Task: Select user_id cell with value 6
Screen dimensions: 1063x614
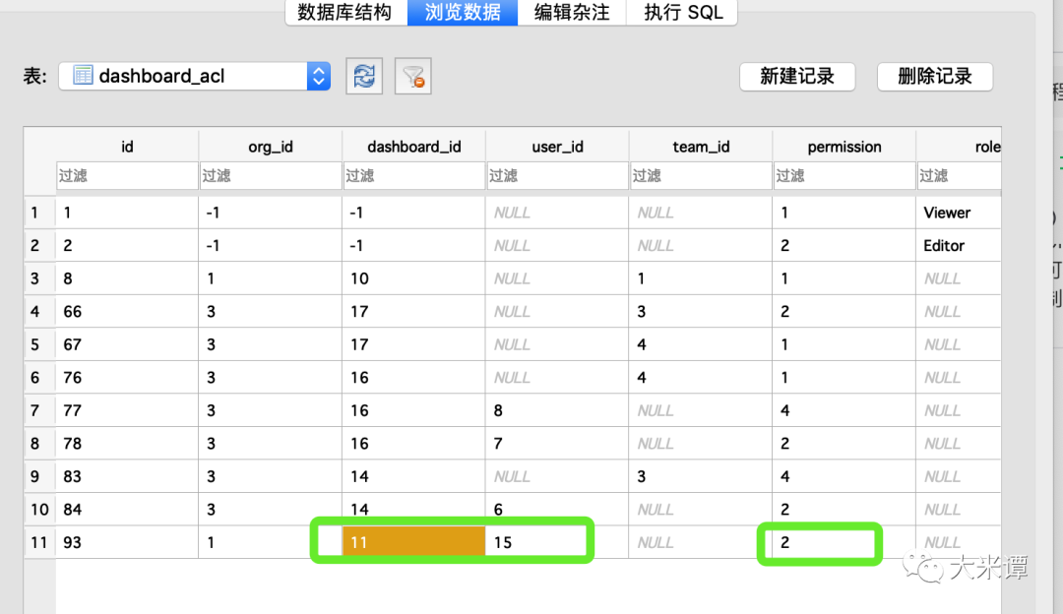Action: (557, 510)
